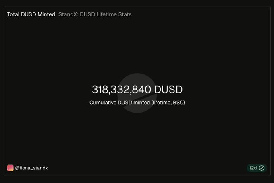Select the 318,332,840 counter figure
274x183 pixels.
[121, 90]
